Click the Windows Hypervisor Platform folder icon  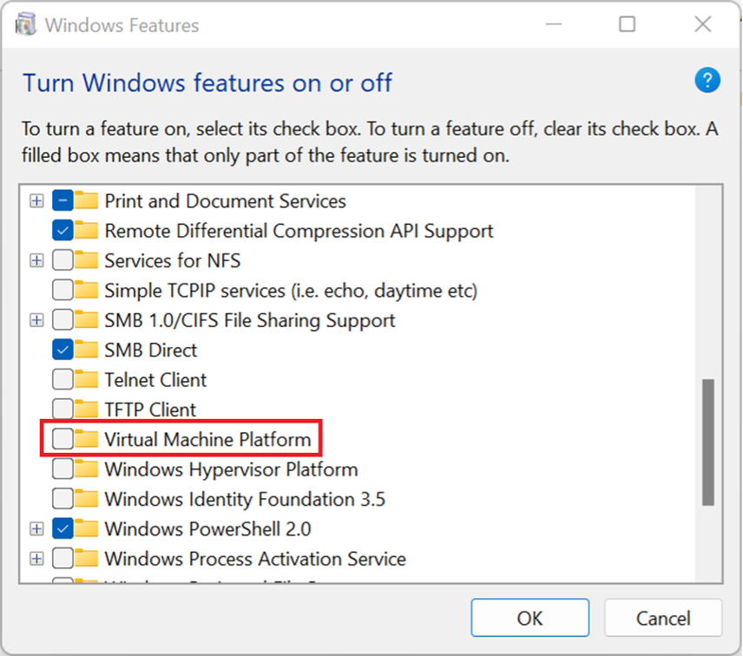click(x=86, y=469)
